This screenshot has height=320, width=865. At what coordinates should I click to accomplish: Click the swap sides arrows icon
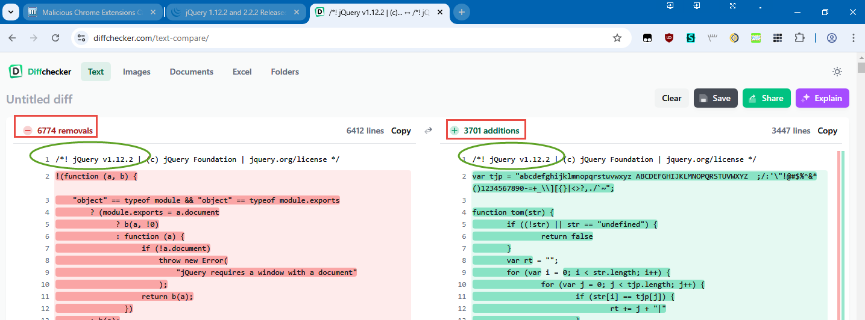pyautogui.click(x=429, y=131)
